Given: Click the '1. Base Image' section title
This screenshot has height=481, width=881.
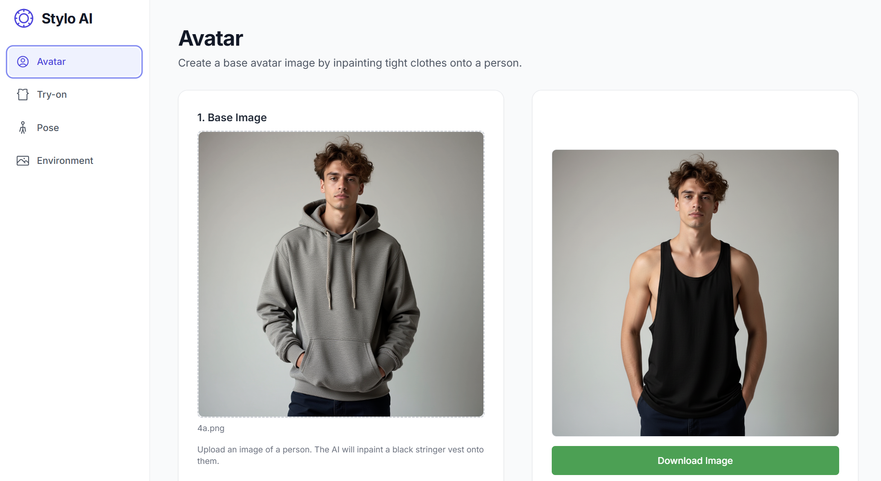Looking at the screenshot, I should pos(232,117).
